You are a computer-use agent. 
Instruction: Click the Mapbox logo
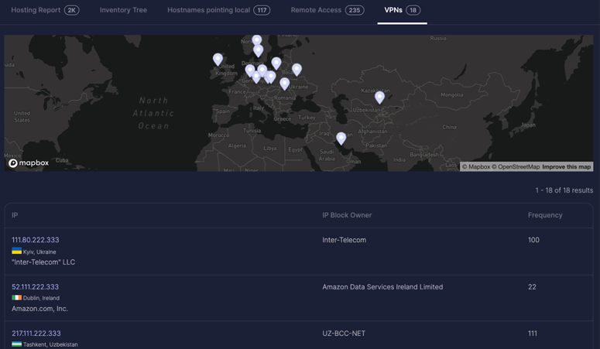29,163
